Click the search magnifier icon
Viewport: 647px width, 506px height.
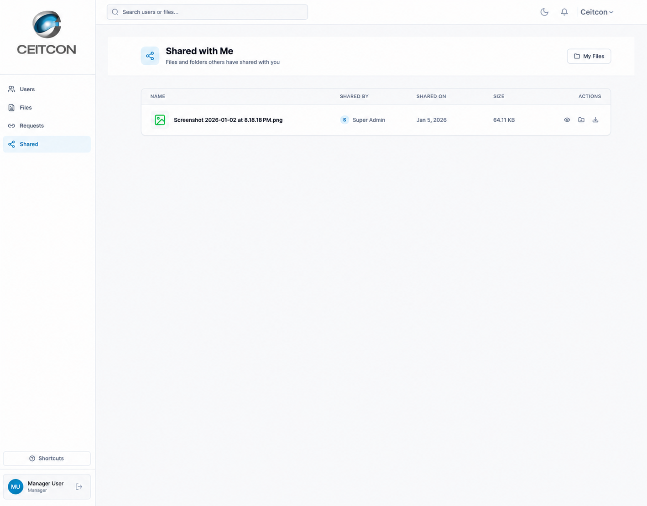(115, 12)
